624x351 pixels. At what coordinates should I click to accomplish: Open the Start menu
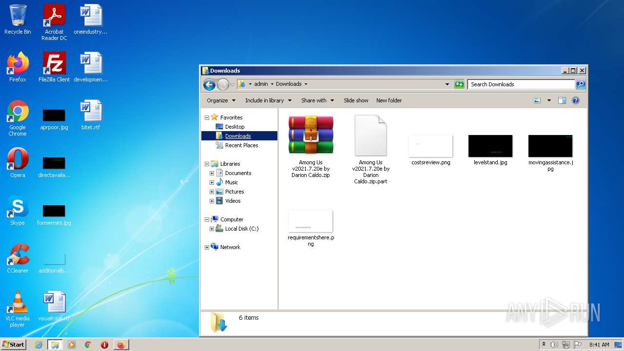pos(13,344)
